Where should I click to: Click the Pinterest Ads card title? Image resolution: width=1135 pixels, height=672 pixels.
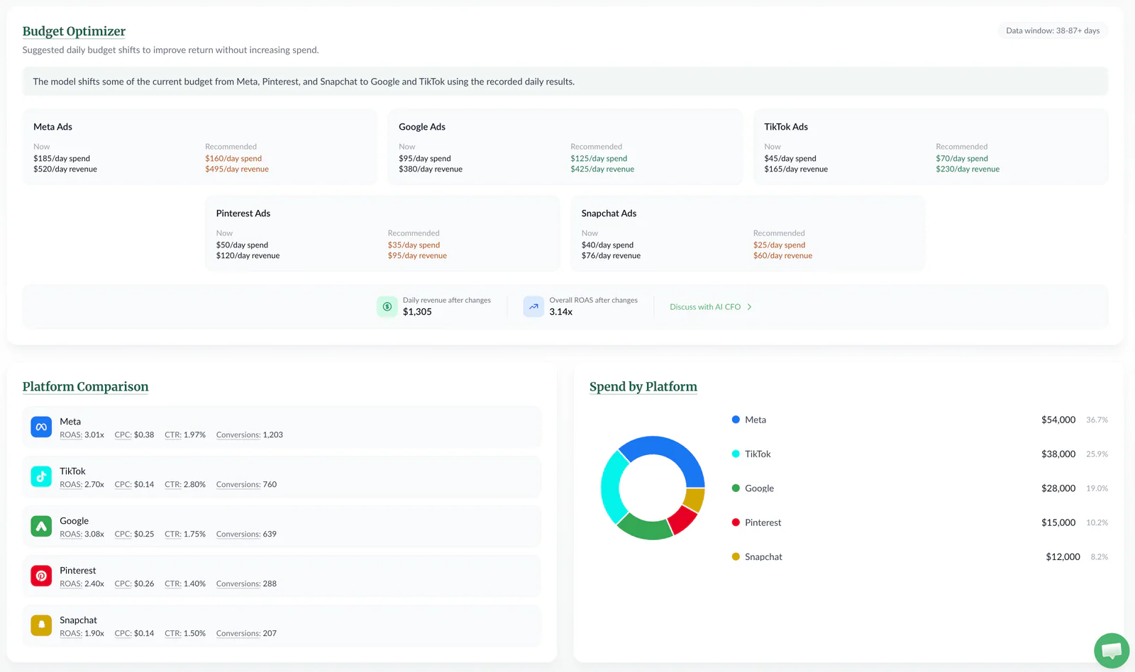pyautogui.click(x=243, y=213)
